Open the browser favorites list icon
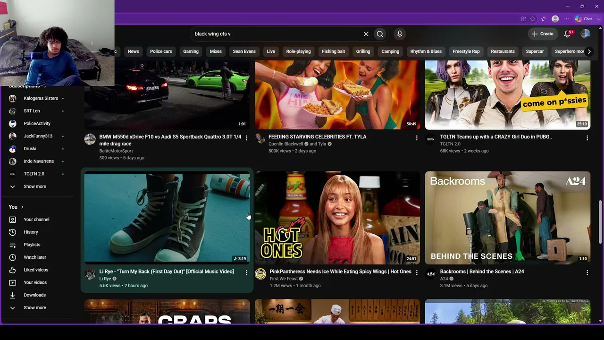604x340 pixels. click(x=544, y=19)
